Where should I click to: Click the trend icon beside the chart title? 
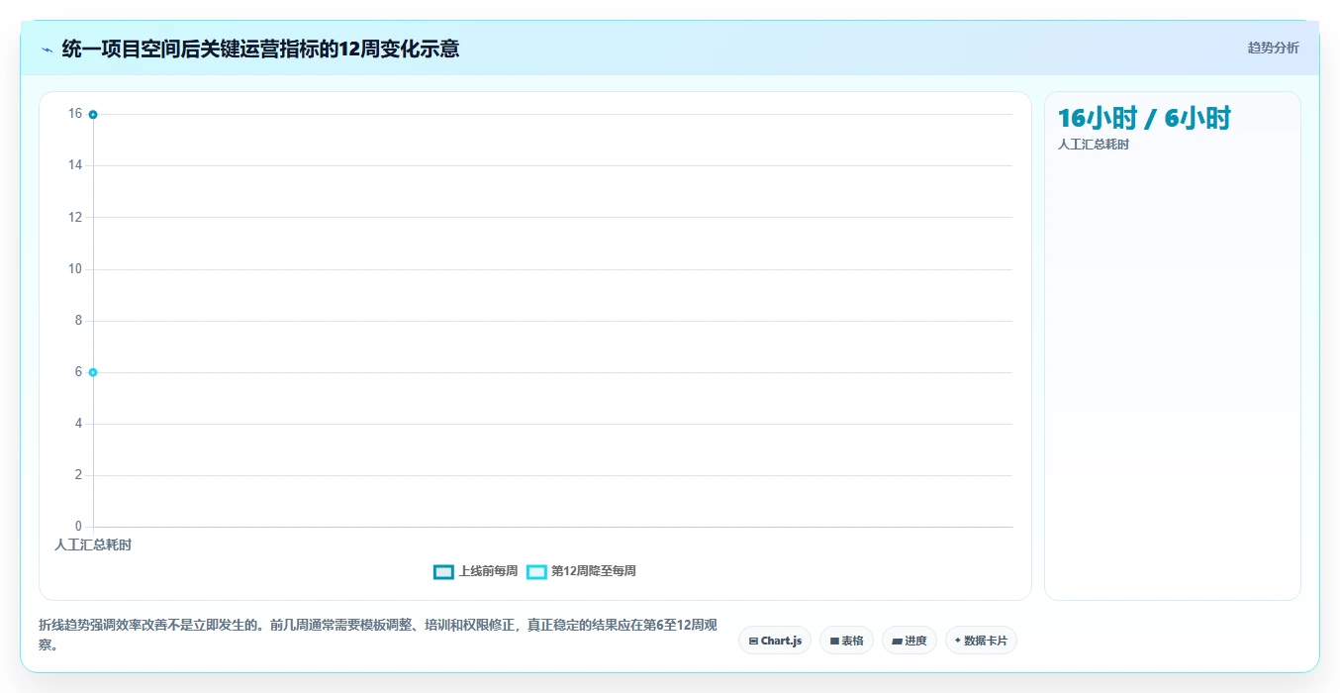tap(47, 49)
